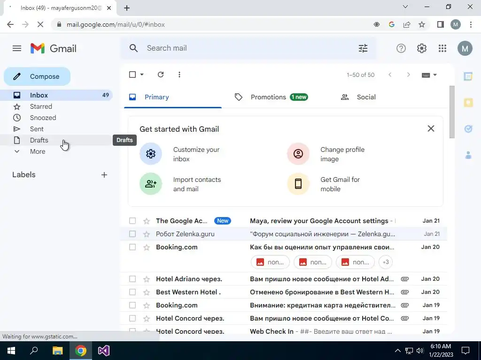481x360 pixels.
Task: Click the inbox vertical scrollbar
Action: click(452, 112)
